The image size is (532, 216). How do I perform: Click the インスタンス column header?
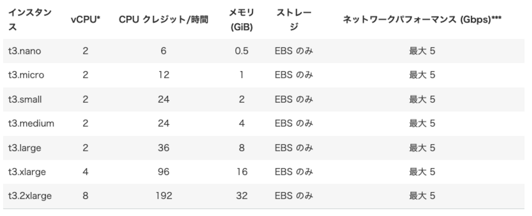point(30,20)
